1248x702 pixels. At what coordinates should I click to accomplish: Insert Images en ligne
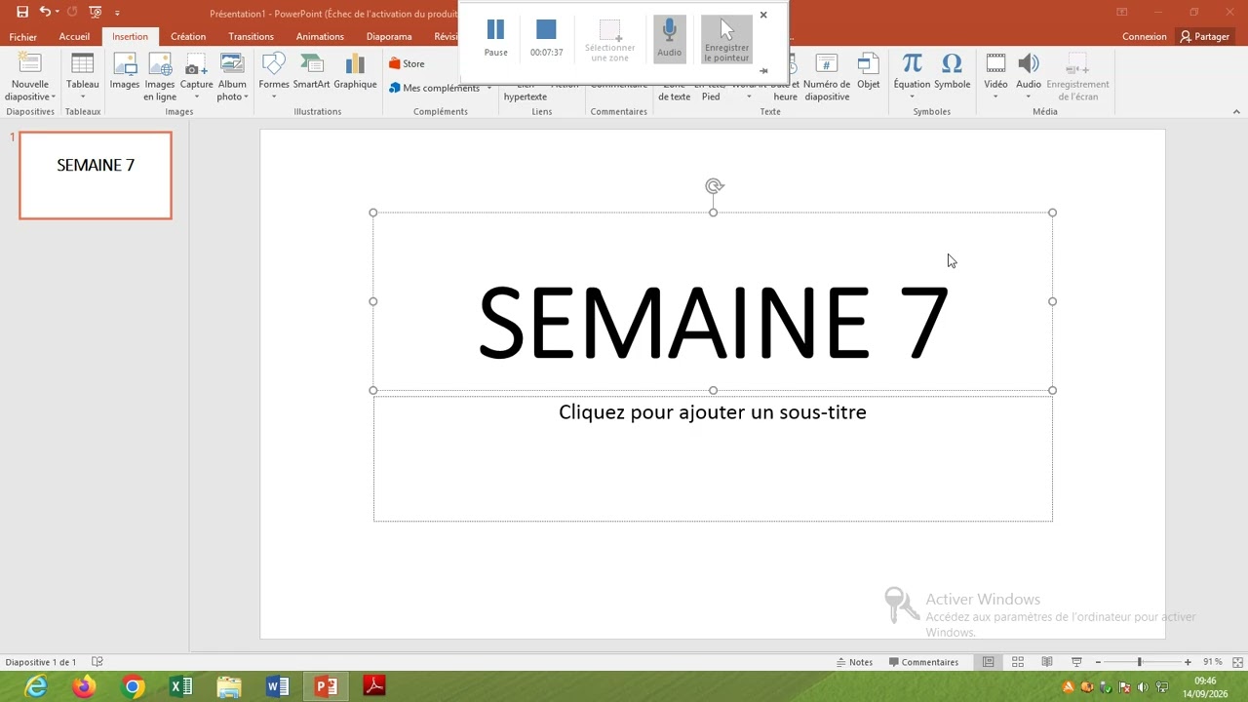(x=160, y=77)
